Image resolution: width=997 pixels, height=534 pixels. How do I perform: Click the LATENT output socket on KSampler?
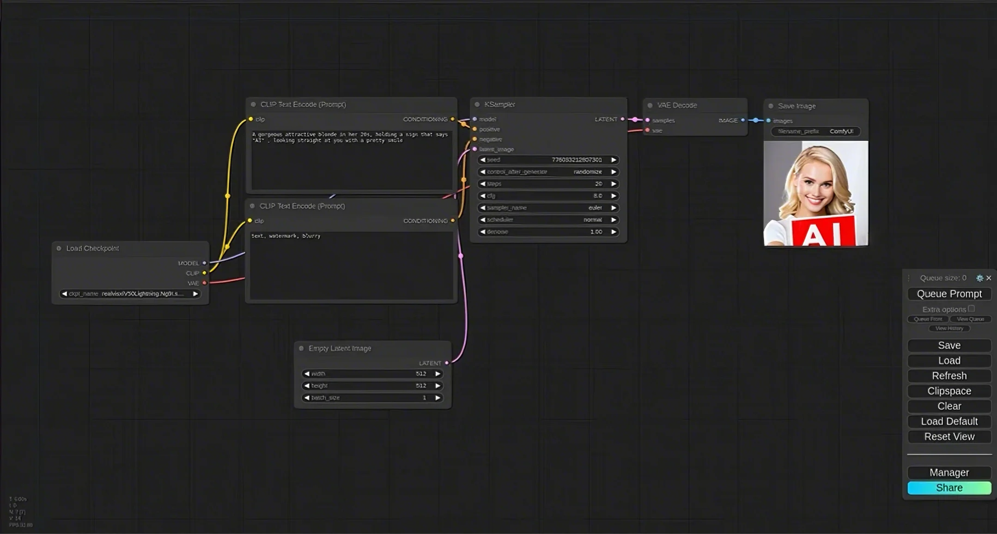coord(622,119)
